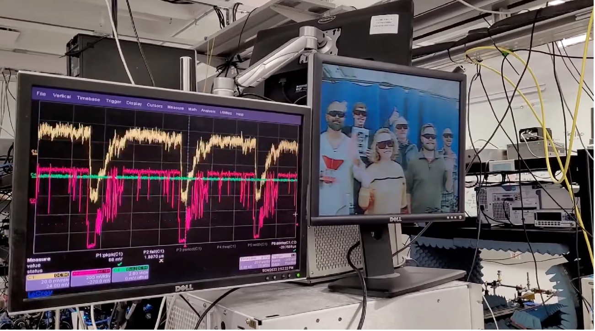
Task: Click the yellow C1 channel descriptor box
Action: pos(48,282)
